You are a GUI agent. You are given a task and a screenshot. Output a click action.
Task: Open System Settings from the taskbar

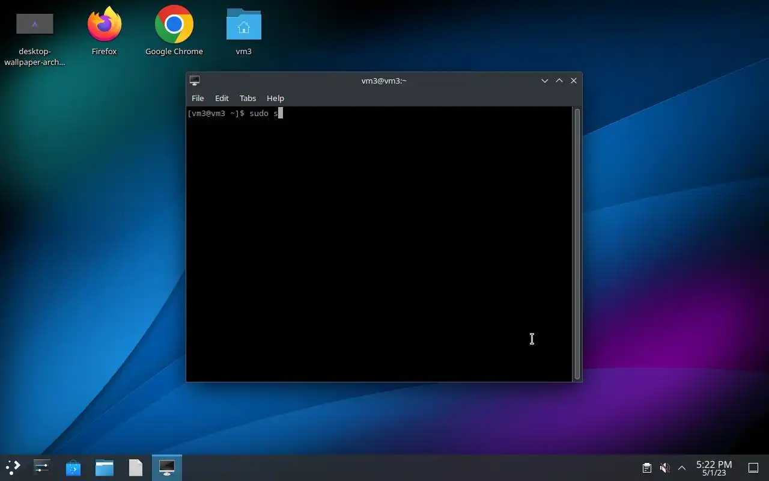(42, 467)
